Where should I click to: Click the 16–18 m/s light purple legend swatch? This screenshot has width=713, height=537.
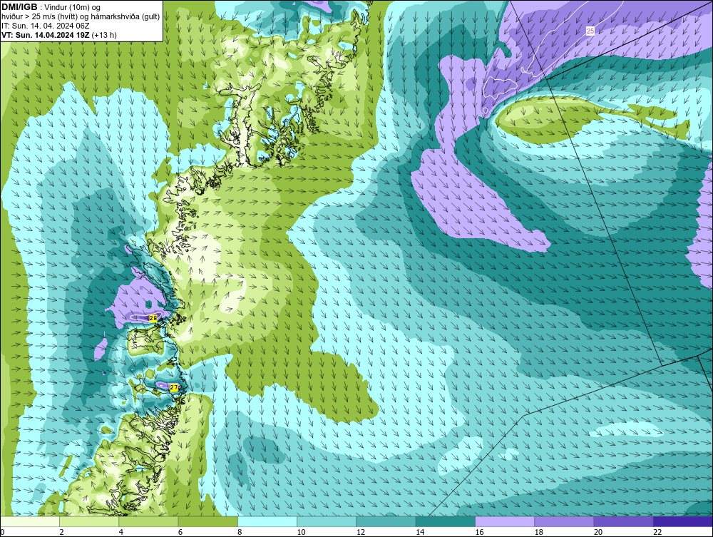[x=505, y=522]
